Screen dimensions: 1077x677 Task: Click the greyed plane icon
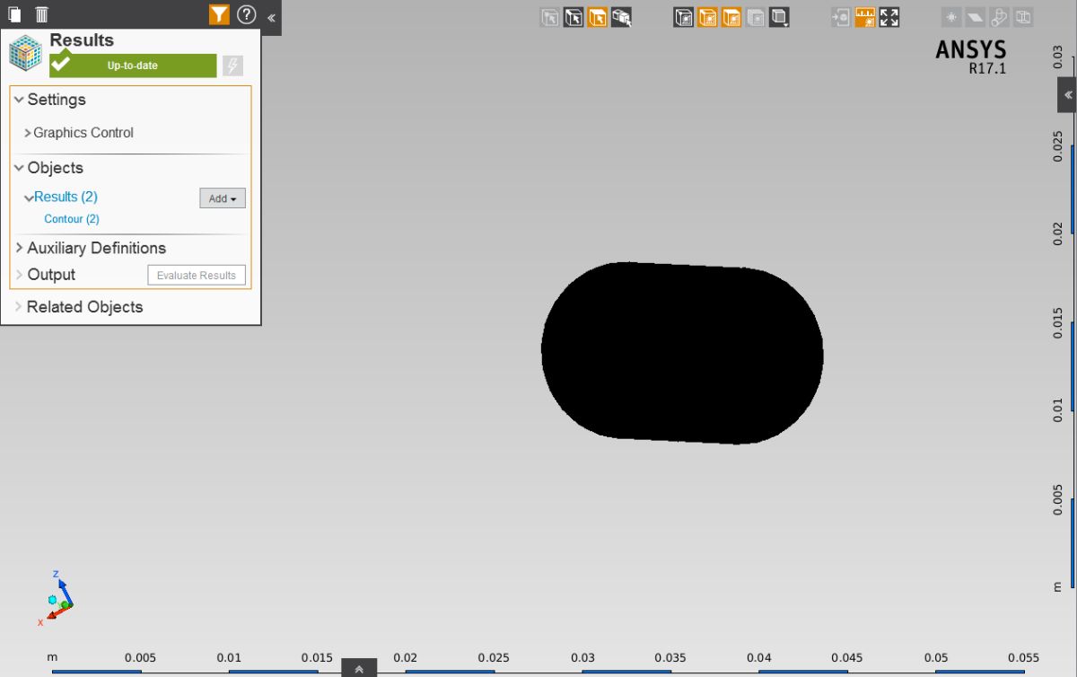pyautogui.click(x=975, y=16)
